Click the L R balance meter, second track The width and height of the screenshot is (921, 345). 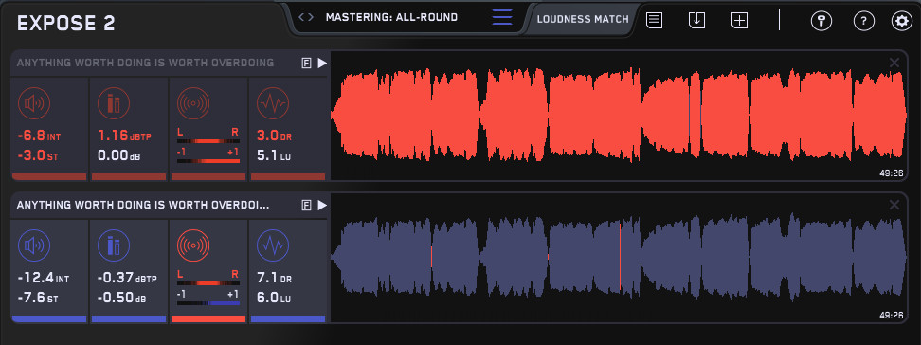point(208,284)
